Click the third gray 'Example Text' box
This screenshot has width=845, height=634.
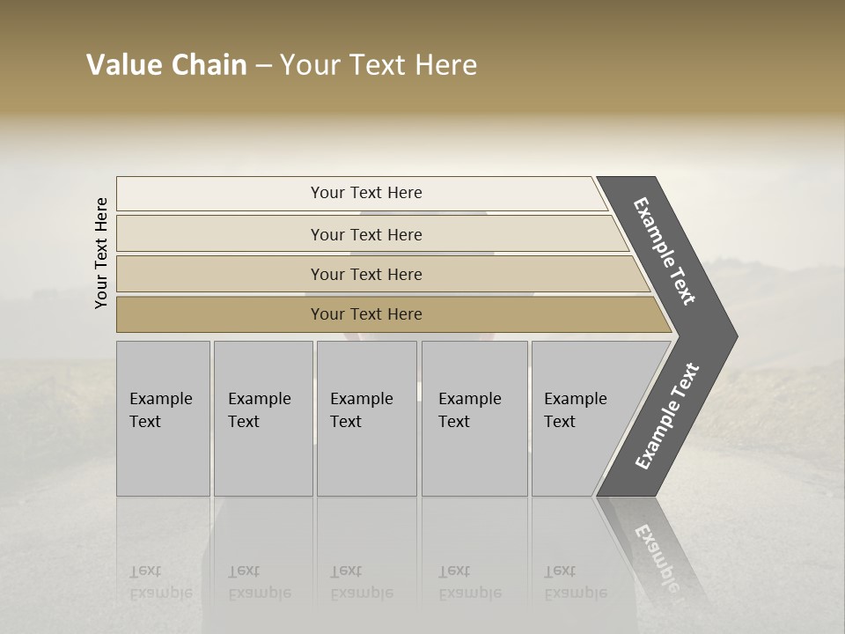pos(367,418)
